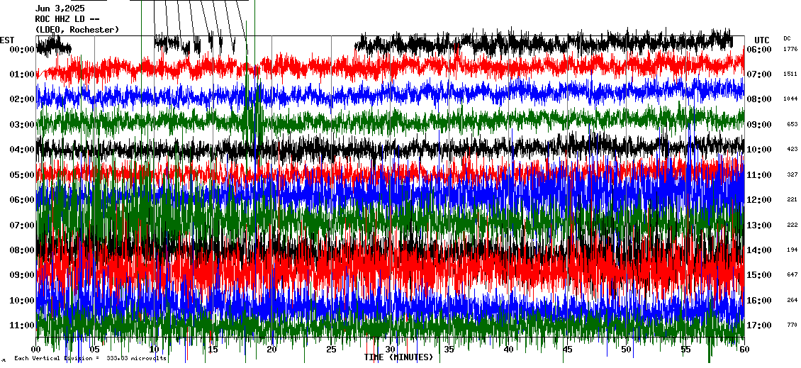This screenshot has height=368, width=801.
Task: Click the 06:00 UTC row label
Action: 758,50
